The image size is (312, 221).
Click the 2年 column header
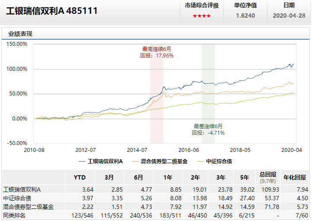[x=195, y=177]
